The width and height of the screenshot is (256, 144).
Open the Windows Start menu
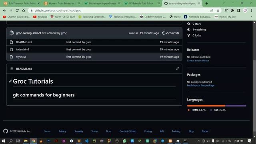(3, 141)
